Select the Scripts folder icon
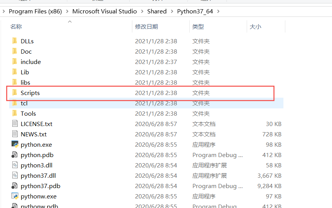This screenshot has width=332, height=208. [15, 92]
